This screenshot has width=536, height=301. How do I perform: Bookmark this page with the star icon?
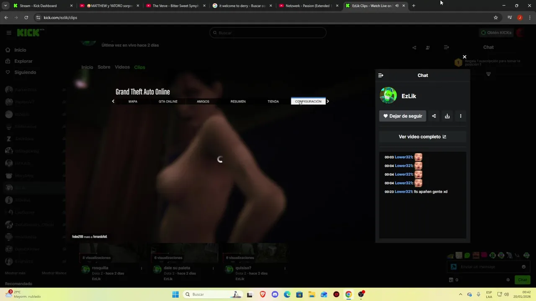point(496,18)
